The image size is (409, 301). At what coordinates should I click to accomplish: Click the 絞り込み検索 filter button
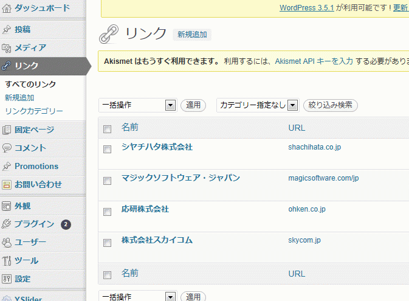pos(330,105)
